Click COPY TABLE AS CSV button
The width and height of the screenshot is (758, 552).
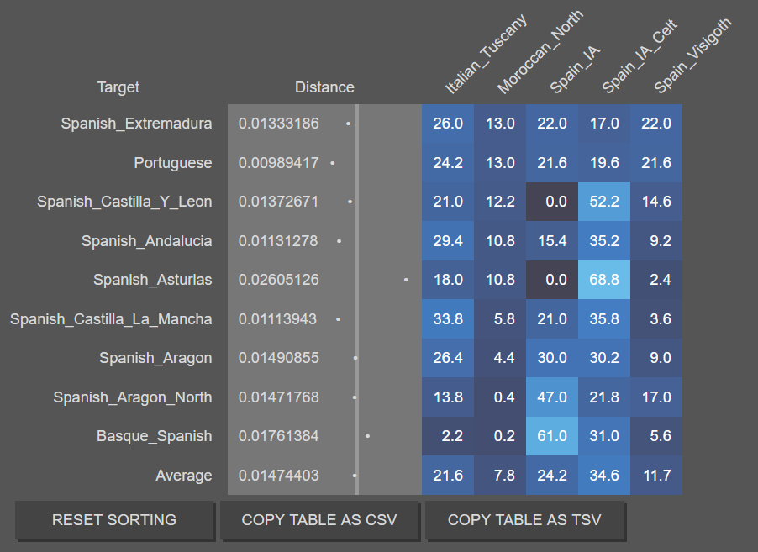click(319, 520)
